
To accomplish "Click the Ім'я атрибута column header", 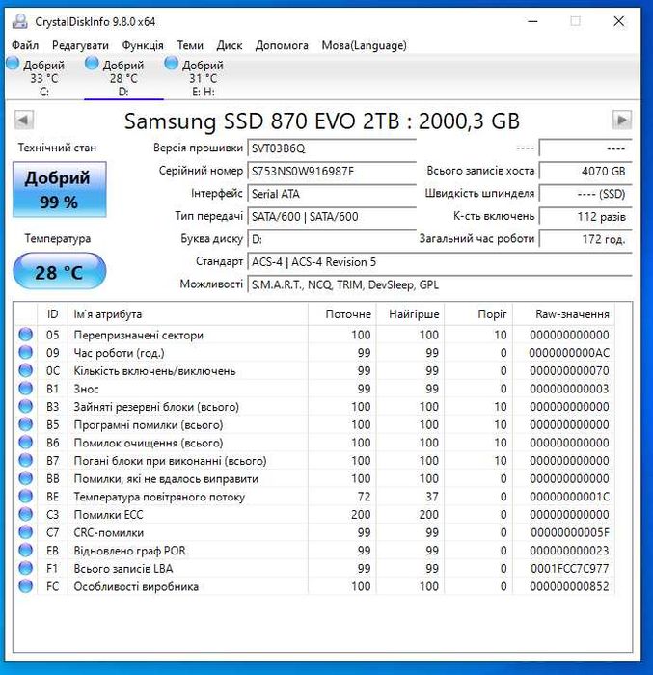I will coord(188,314).
